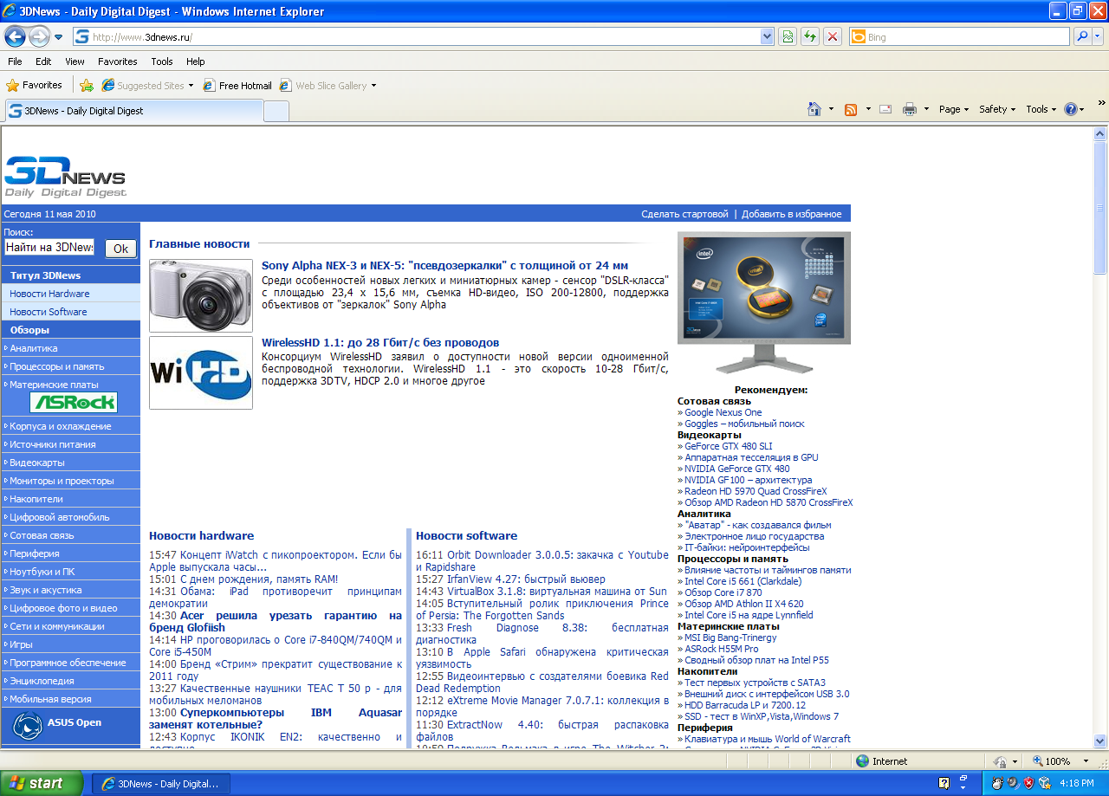Click the Read Mail envelope icon
The image size is (1109, 796).
click(x=885, y=109)
